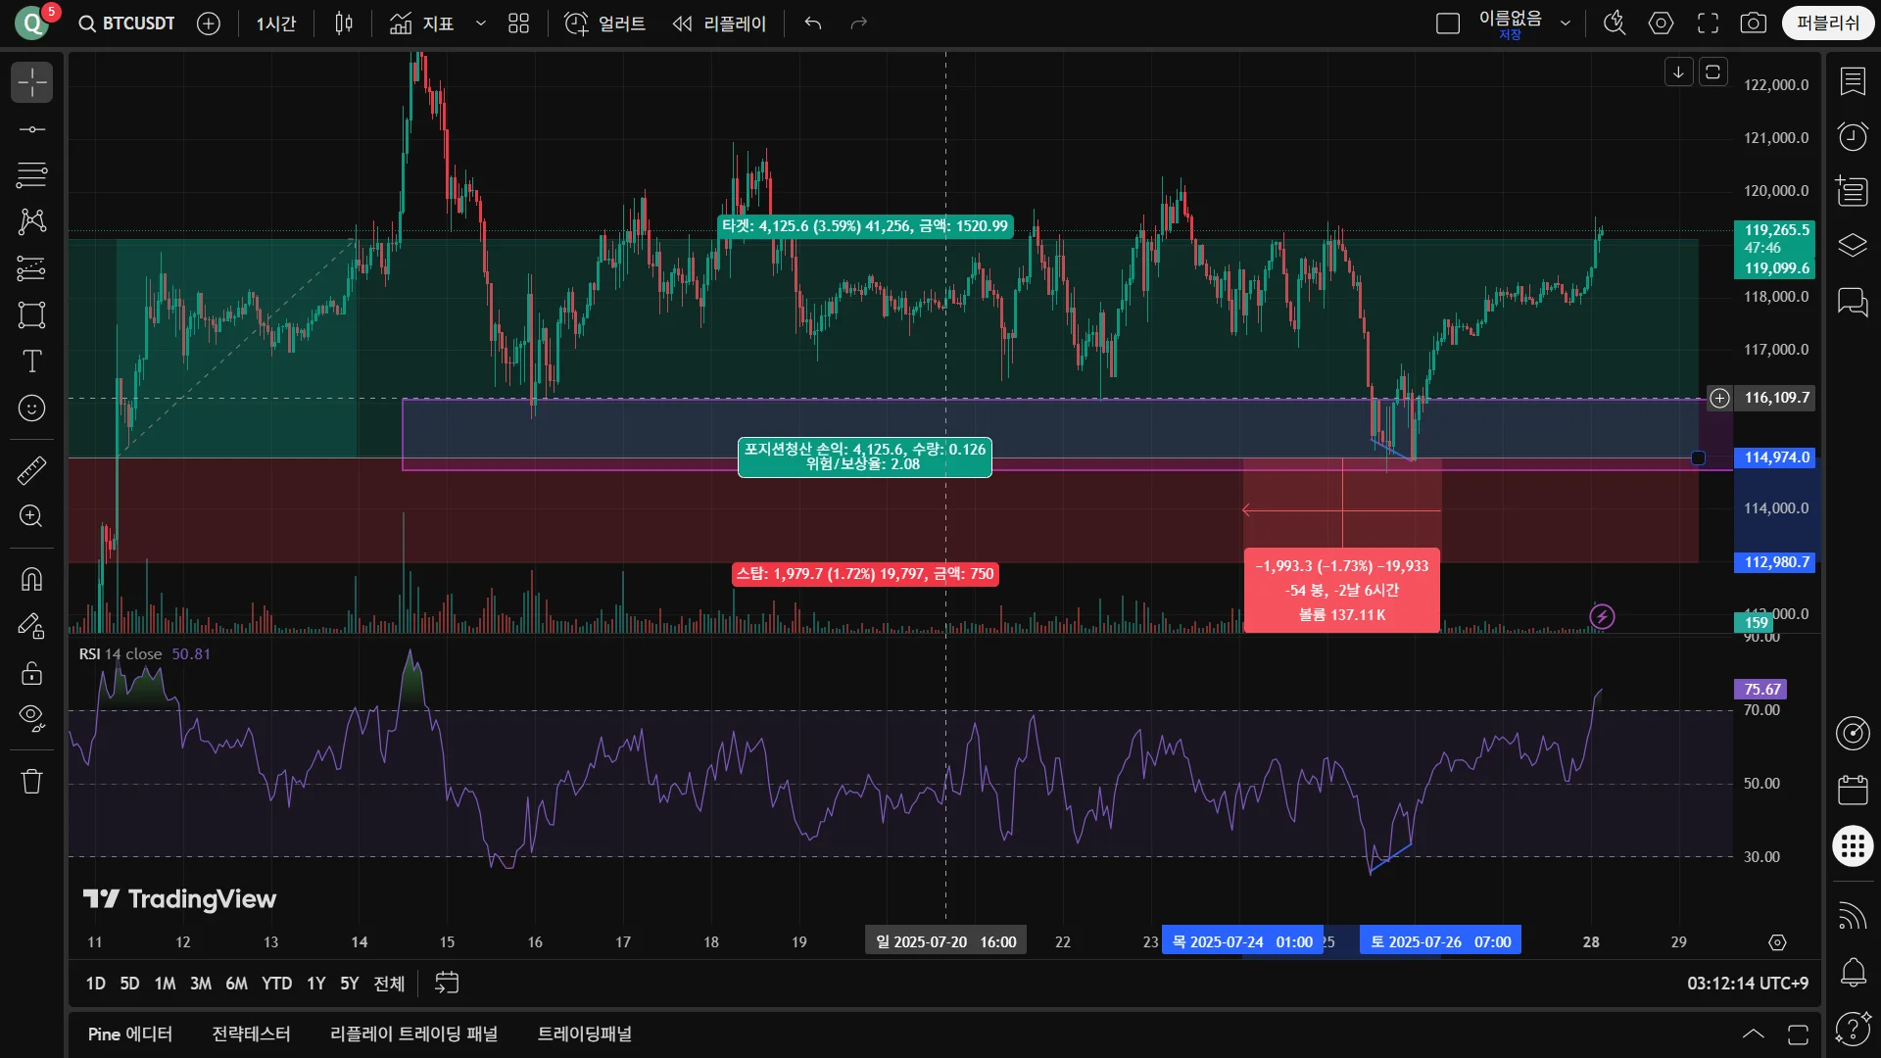Select the ruler measure tool
This screenshot has height=1058, width=1881.
(31, 470)
